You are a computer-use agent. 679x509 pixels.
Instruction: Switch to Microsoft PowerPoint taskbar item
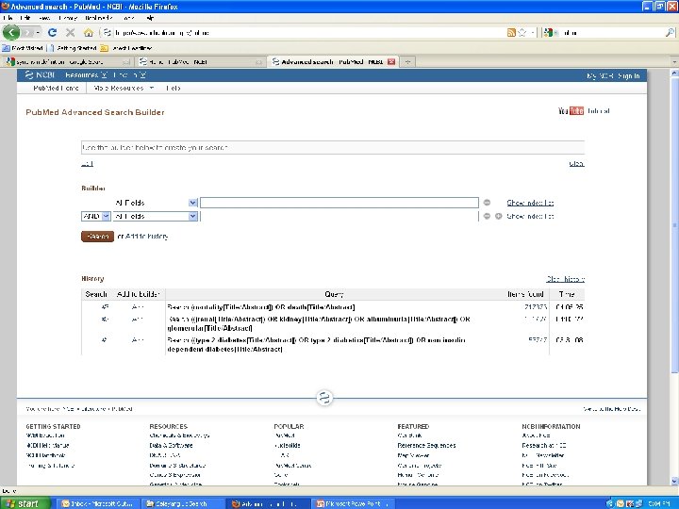(x=352, y=503)
